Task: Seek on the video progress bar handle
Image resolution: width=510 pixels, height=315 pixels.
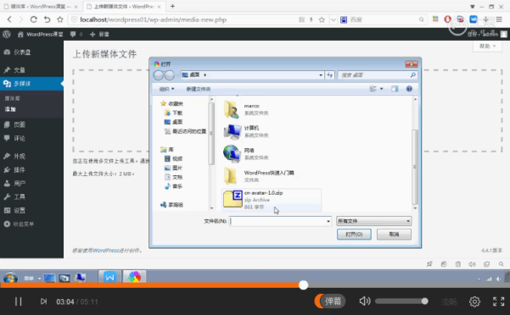Action: (x=303, y=285)
